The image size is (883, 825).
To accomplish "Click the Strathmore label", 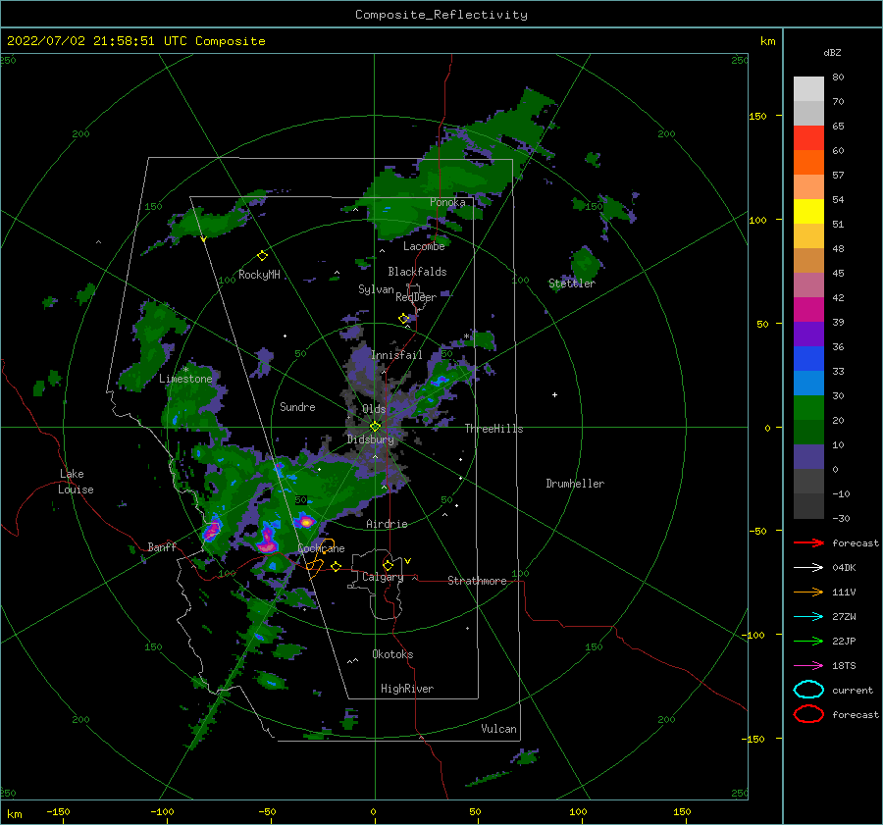I will tap(477, 581).
